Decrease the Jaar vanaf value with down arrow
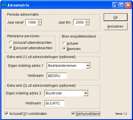 click(x=39, y=24)
